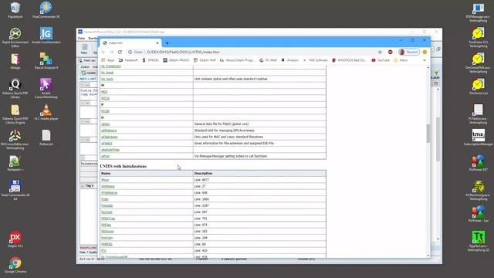Viewport: 494px width, 278px height.
Task: Launch TMS SubscriptionManager from the desktop
Action: tap(479, 137)
